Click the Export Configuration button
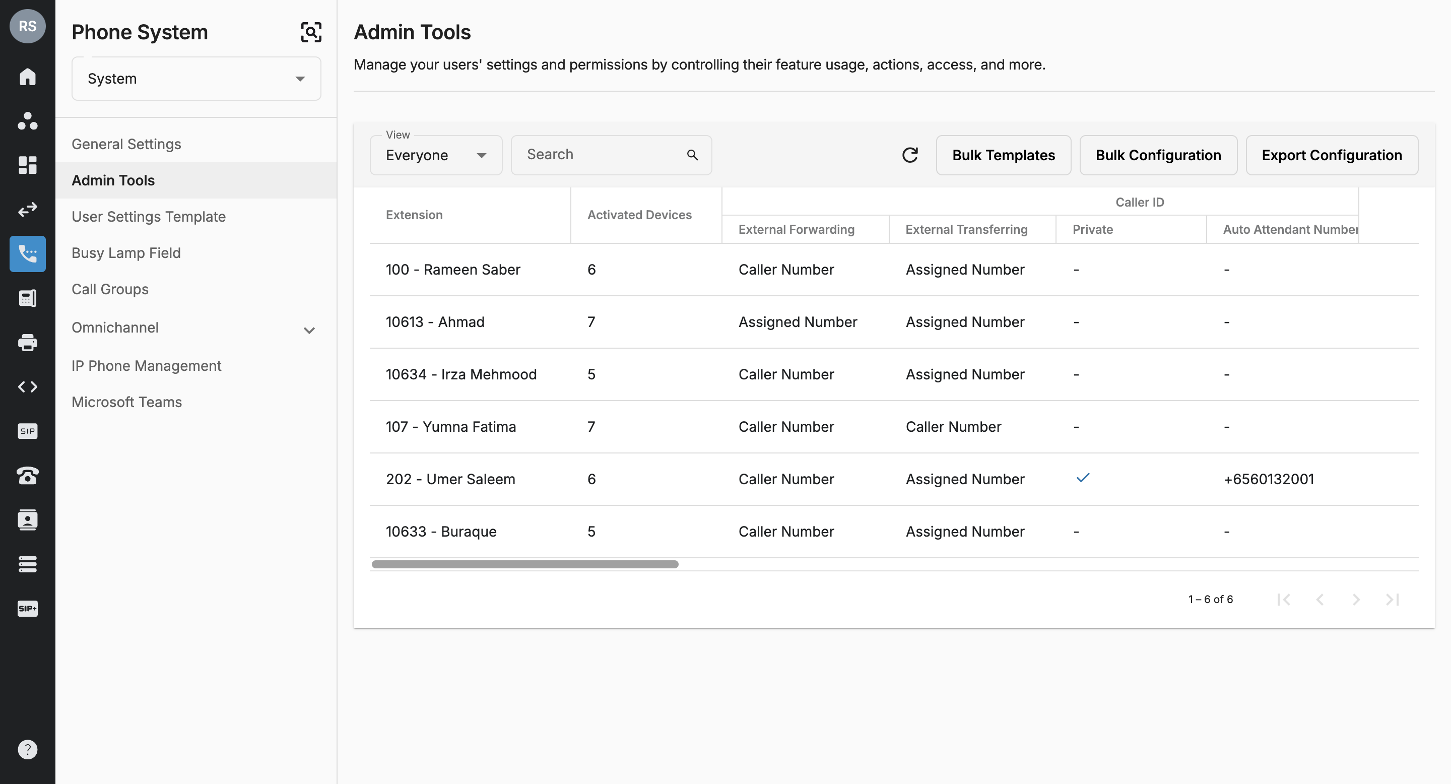1451x784 pixels. click(1332, 155)
